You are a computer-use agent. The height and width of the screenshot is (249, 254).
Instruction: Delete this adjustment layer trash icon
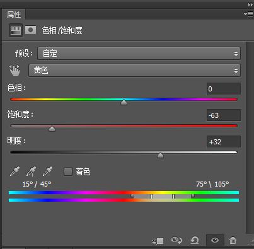coord(233,240)
